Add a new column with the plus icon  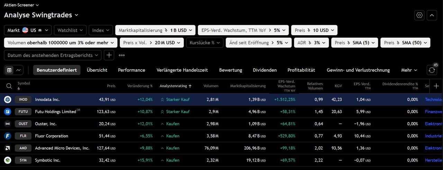pyautogui.click(x=436, y=86)
